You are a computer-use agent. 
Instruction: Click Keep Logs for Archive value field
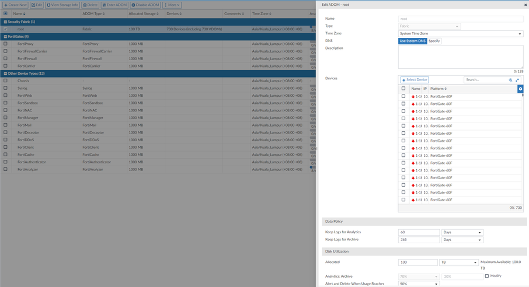tap(419, 240)
